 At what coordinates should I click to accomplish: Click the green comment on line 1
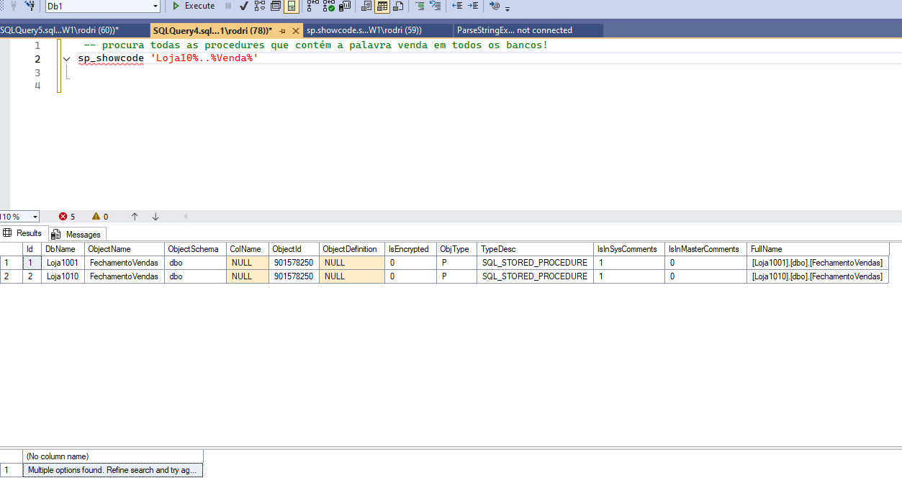click(x=316, y=45)
